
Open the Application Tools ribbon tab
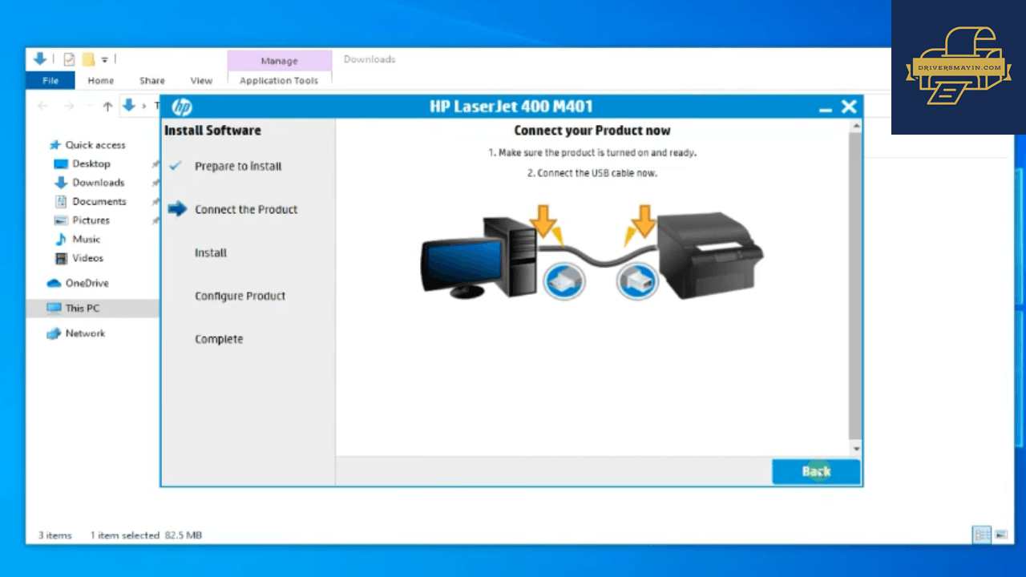click(x=279, y=80)
